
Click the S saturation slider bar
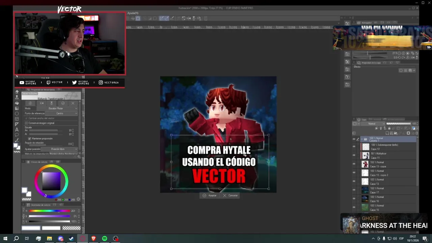[49, 216]
